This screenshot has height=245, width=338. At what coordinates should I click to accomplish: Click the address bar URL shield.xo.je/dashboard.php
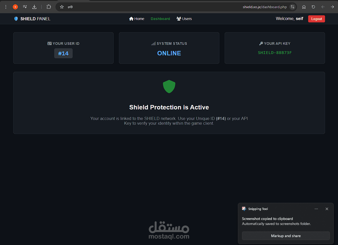pyautogui.click(x=265, y=7)
